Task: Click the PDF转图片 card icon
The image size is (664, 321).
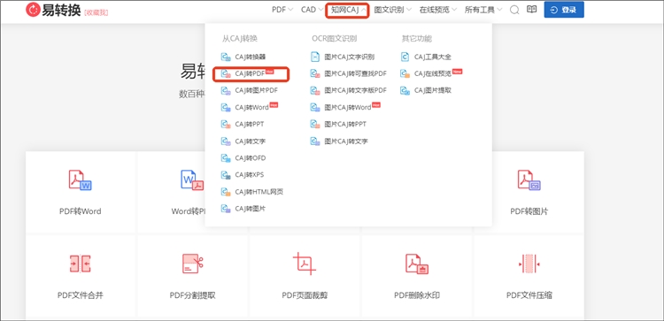Action: pos(529,180)
